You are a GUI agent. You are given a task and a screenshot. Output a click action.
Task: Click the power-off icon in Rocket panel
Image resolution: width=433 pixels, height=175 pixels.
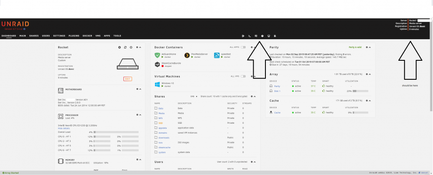click(x=131, y=47)
